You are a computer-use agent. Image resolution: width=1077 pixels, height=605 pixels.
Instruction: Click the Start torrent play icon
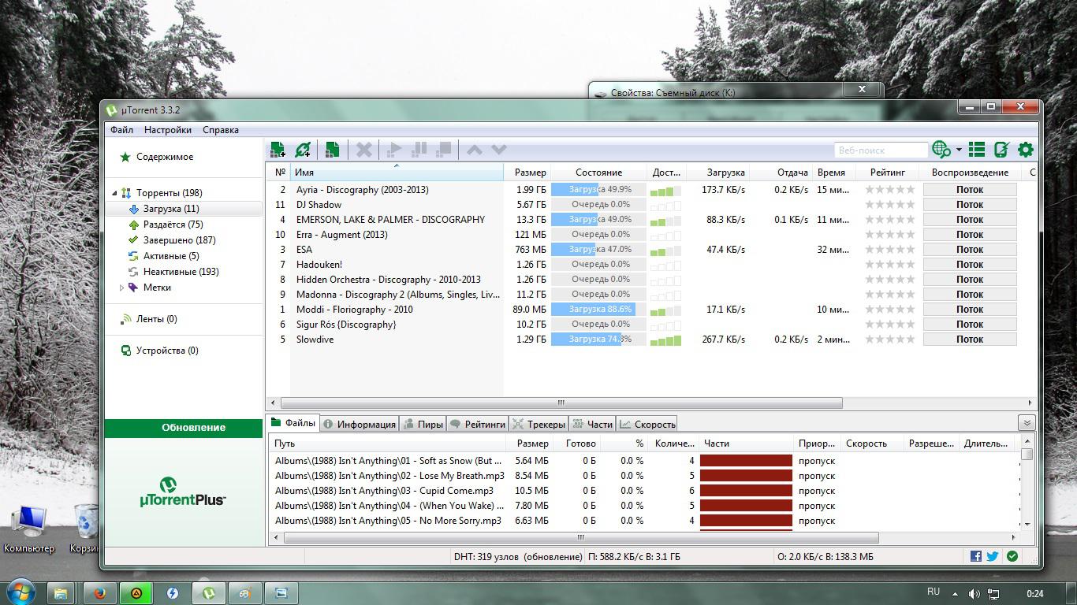395,150
